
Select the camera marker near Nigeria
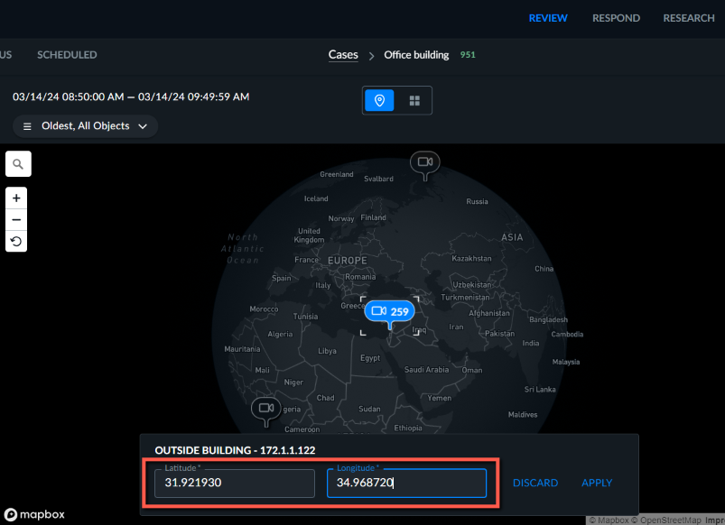coord(265,410)
